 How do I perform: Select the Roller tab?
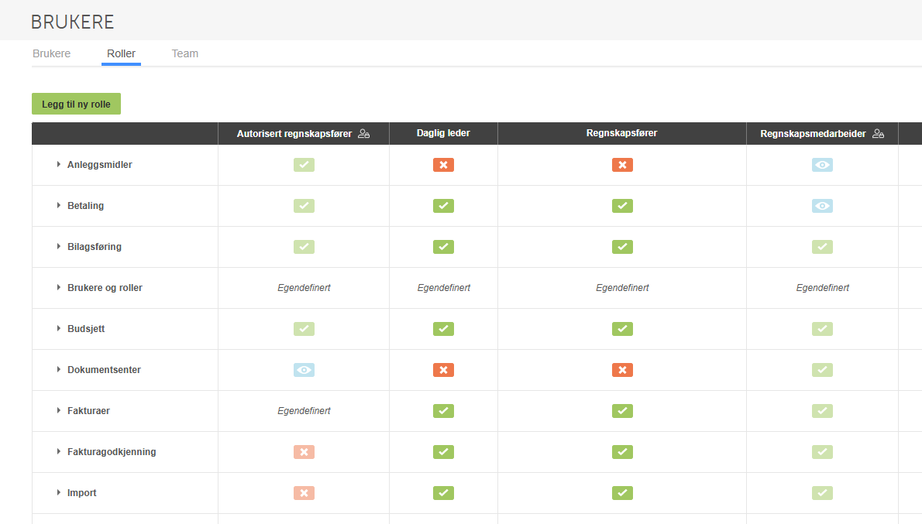(x=121, y=53)
